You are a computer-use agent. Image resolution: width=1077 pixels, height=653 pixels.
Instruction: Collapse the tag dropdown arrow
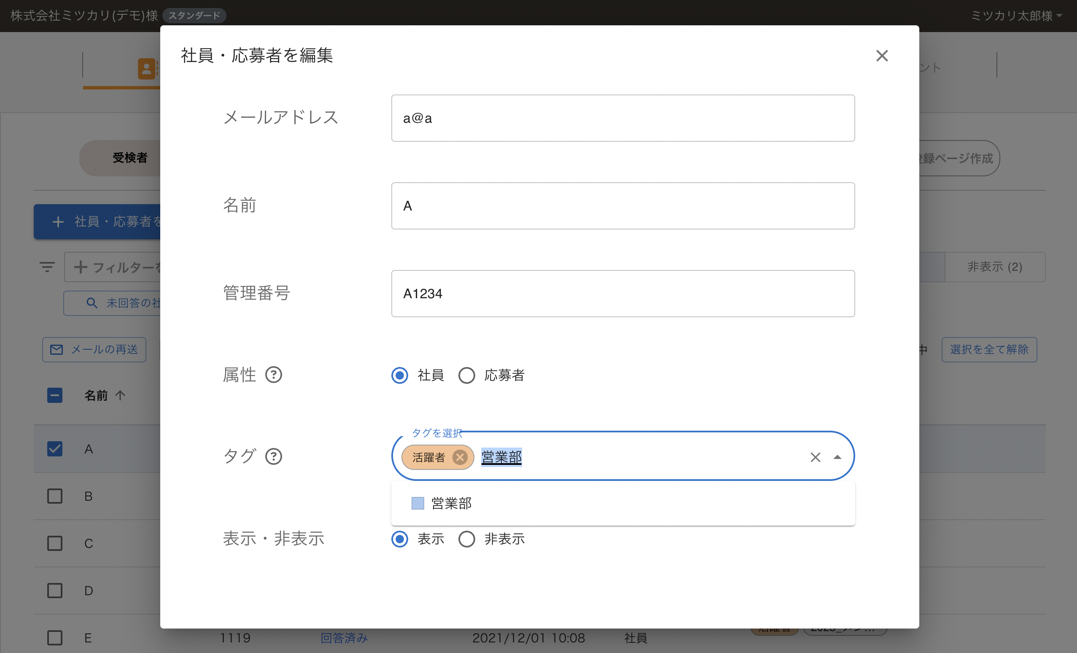click(x=837, y=457)
